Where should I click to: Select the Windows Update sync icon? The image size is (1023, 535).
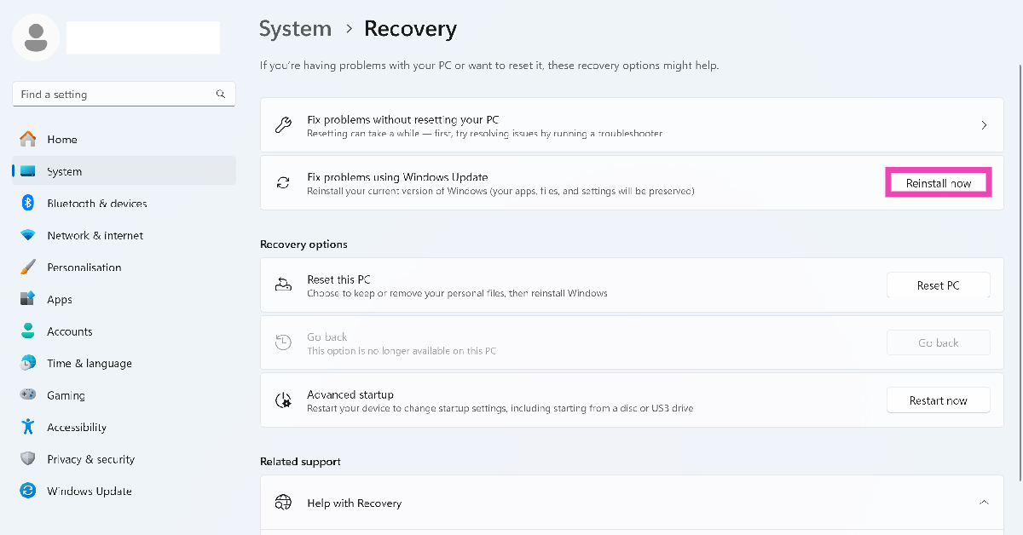coord(28,491)
